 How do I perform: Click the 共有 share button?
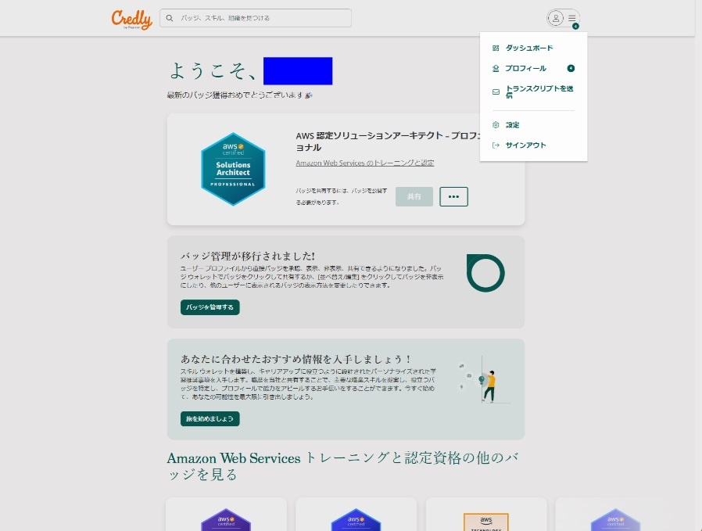(x=414, y=196)
